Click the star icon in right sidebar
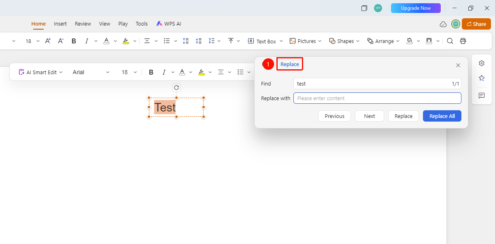This screenshot has height=244, width=495. coord(482,78)
